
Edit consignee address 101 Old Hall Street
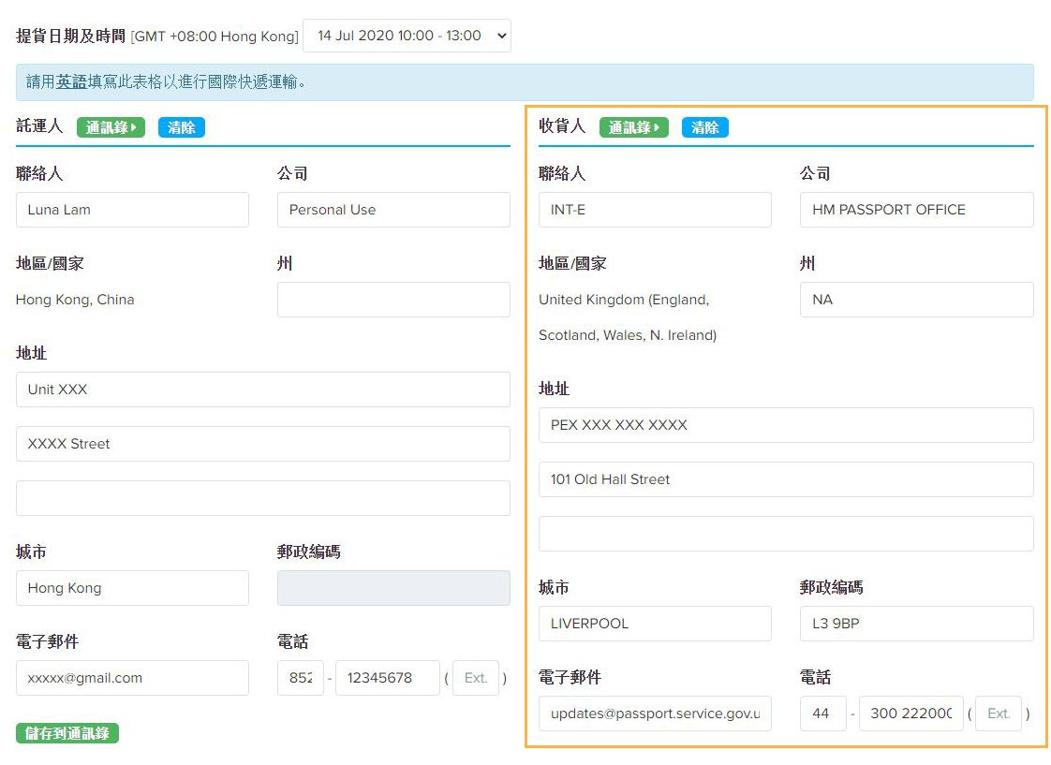point(785,479)
